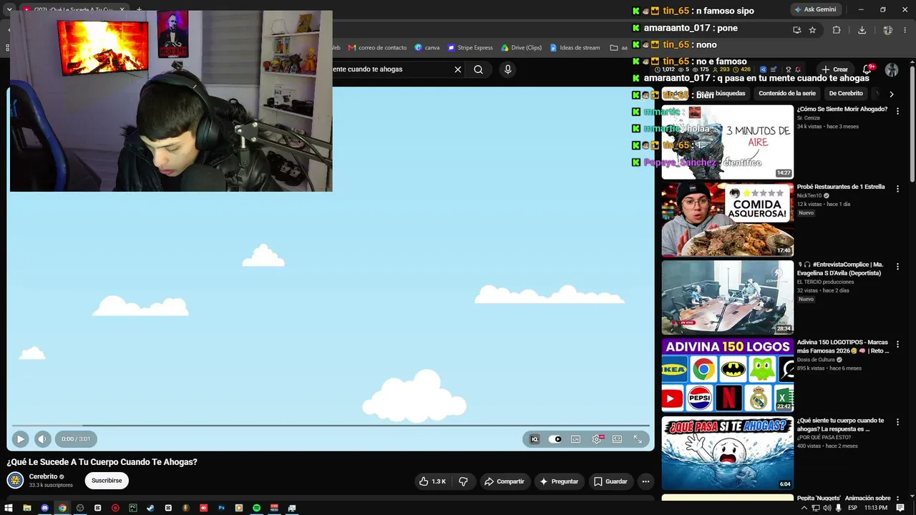Screen dimensions: 916x515
Task: Open options for Adivina 150 LOGOTIPOS video
Action: point(897,344)
